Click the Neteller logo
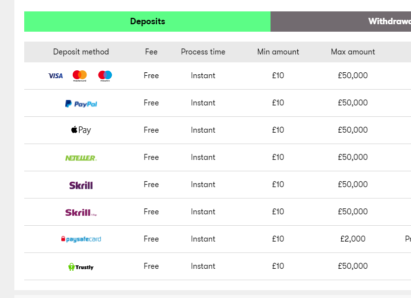The height and width of the screenshot is (298, 411). [81, 158]
